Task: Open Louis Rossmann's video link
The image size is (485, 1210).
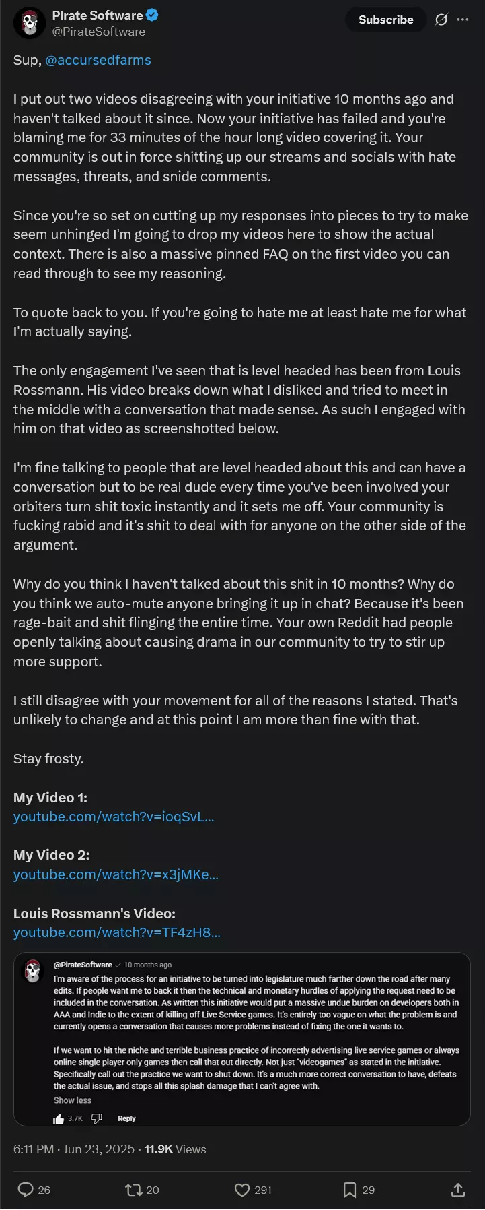Action: tap(117, 932)
